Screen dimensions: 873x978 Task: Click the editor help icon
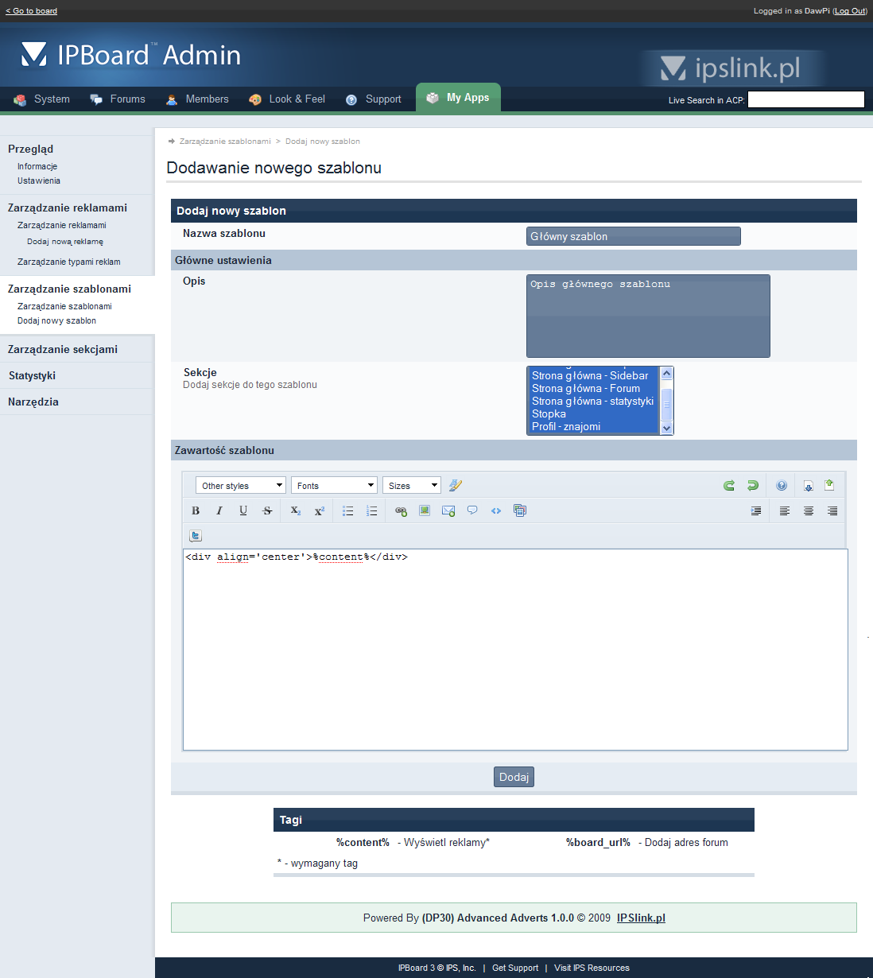coord(782,485)
